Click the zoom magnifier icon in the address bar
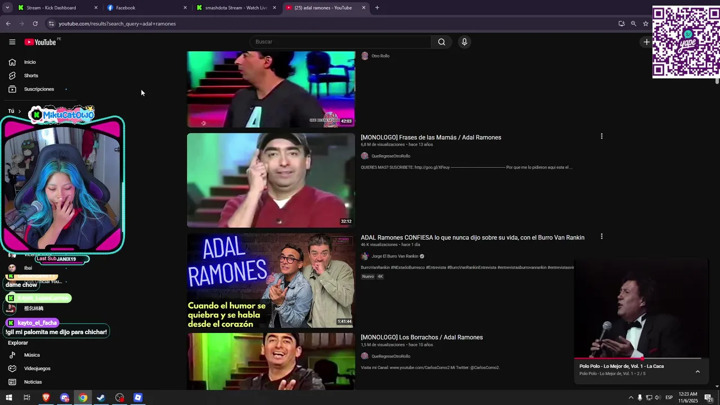This screenshot has width=720, height=405. click(x=633, y=24)
